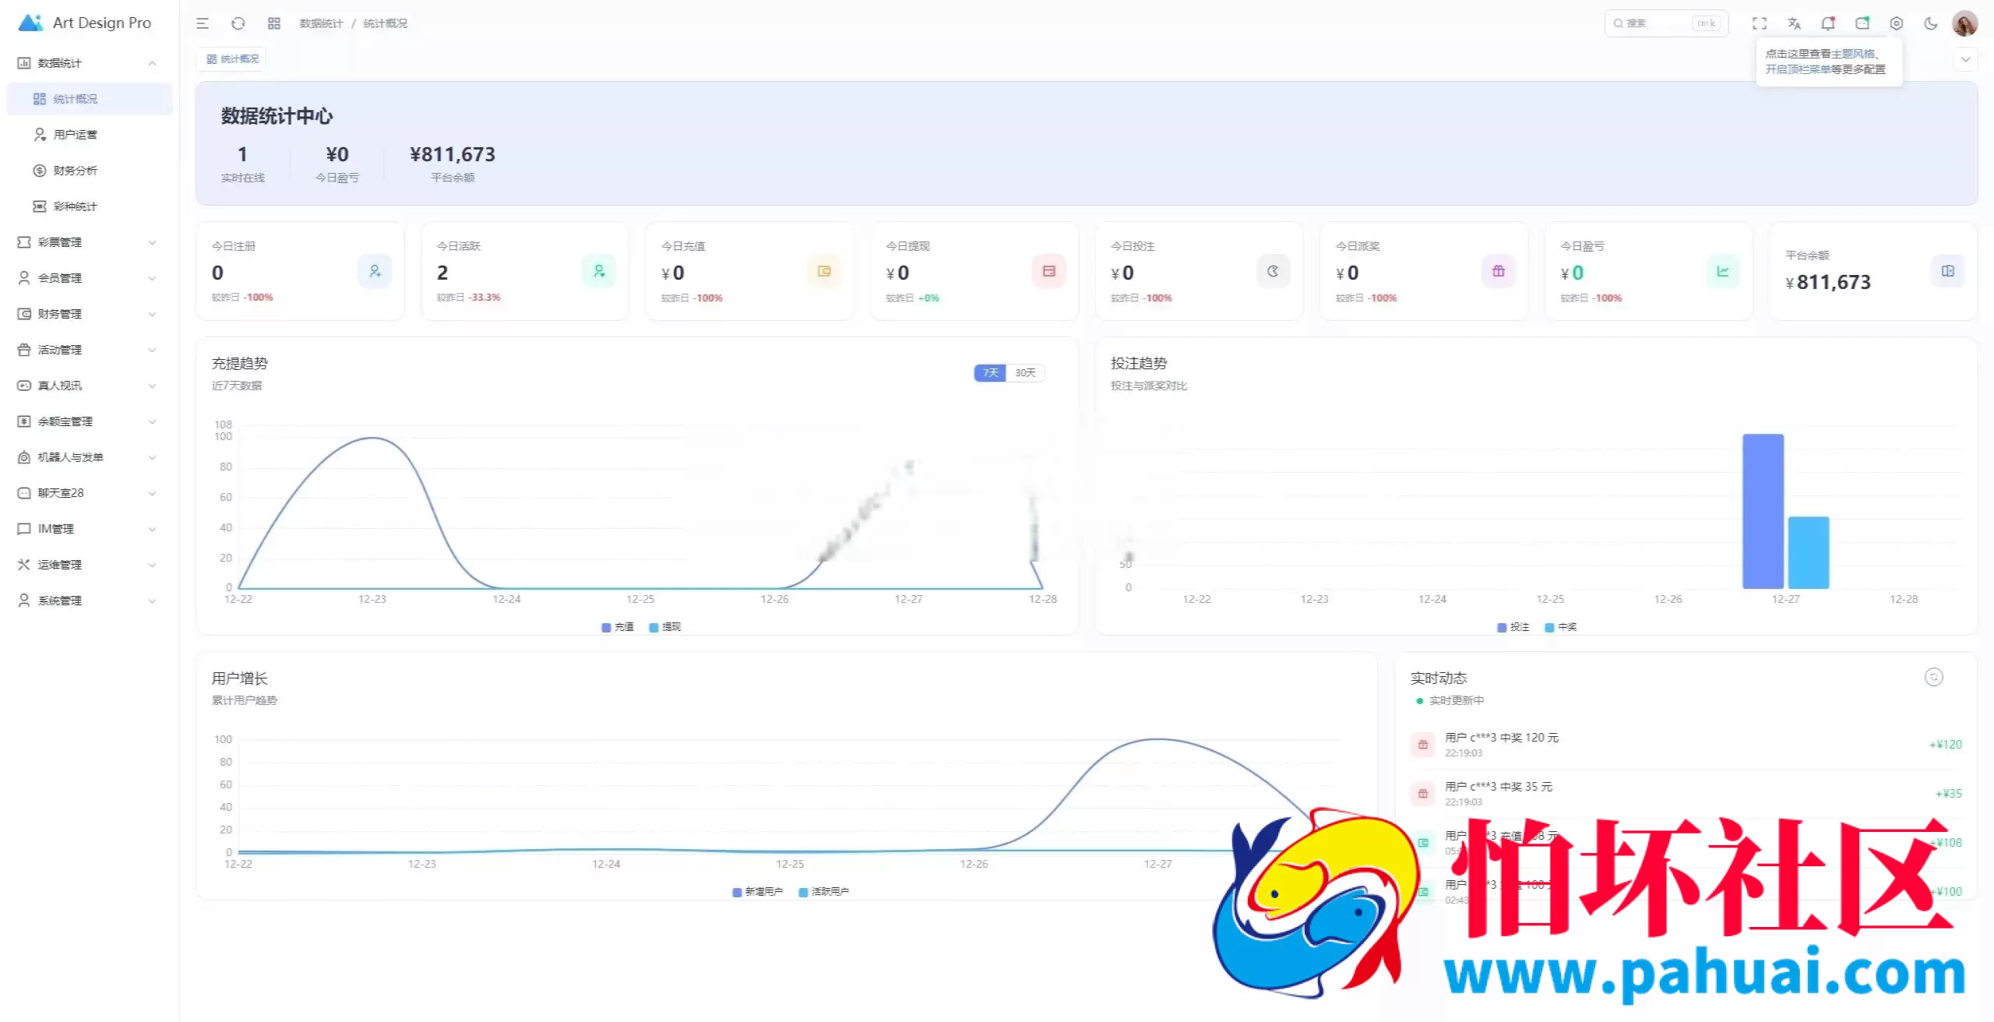Click the ¥811,673 平台余额 header value
Viewport: 1994px width, 1022px height.
453,154
